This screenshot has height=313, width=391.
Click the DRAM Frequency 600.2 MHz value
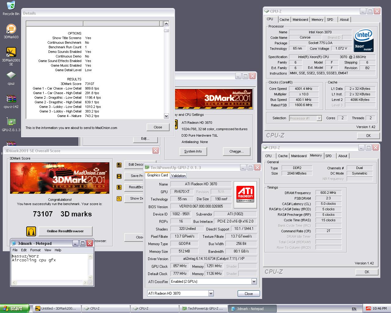point(328,193)
